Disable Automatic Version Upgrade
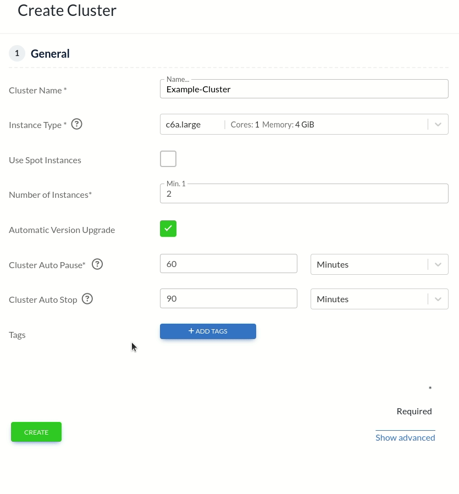 pos(168,229)
